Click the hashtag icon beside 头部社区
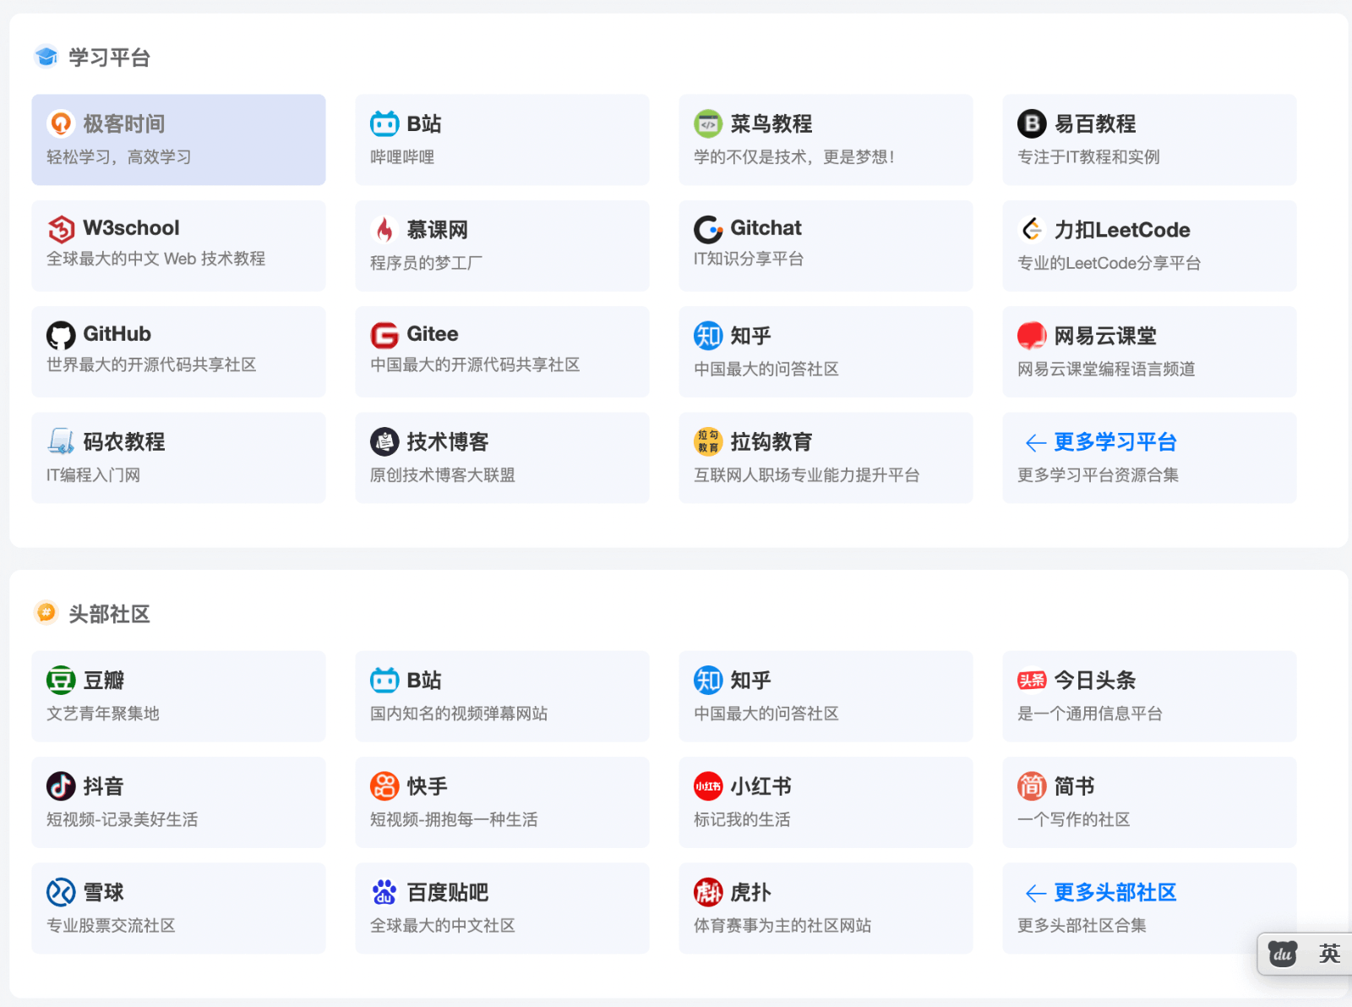1352x1007 pixels. [x=46, y=614]
